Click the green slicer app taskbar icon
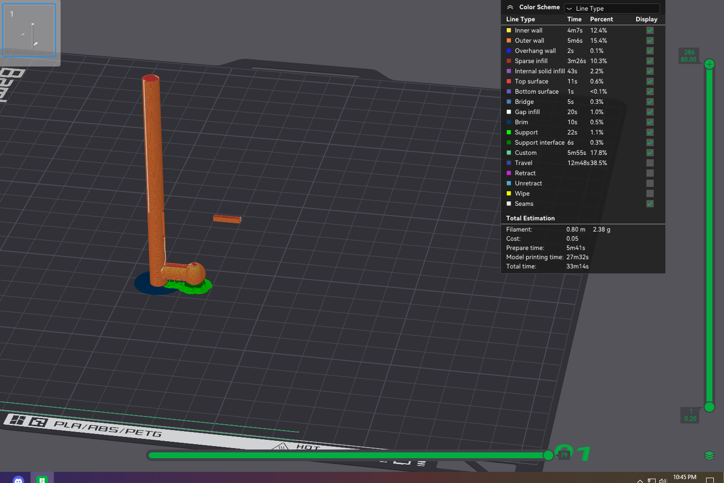Viewport: 724px width, 483px height. (42, 480)
